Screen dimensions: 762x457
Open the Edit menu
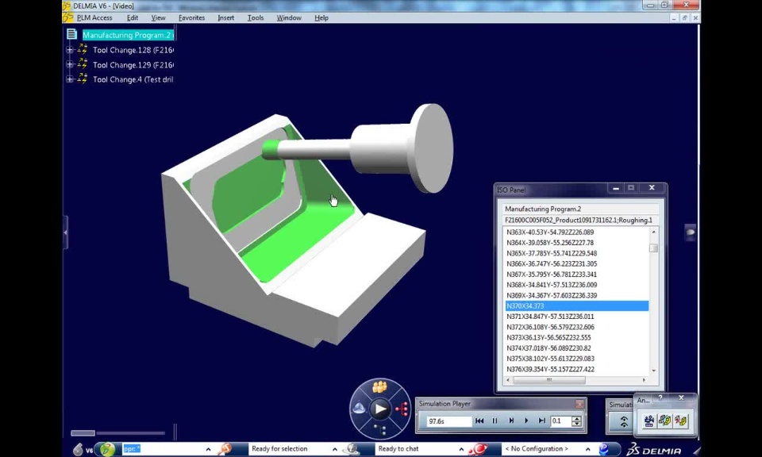pyautogui.click(x=133, y=17)
